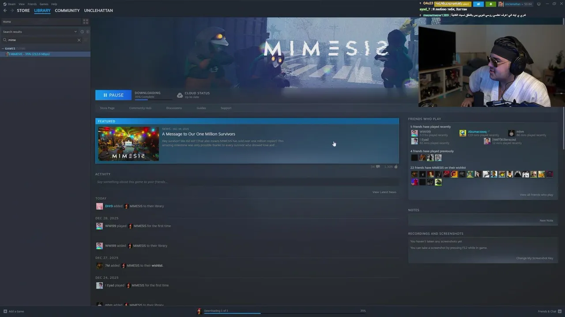The image size is (565, 317).
Task: Collapse the GAMES category in sidebar
Action: 3,48
